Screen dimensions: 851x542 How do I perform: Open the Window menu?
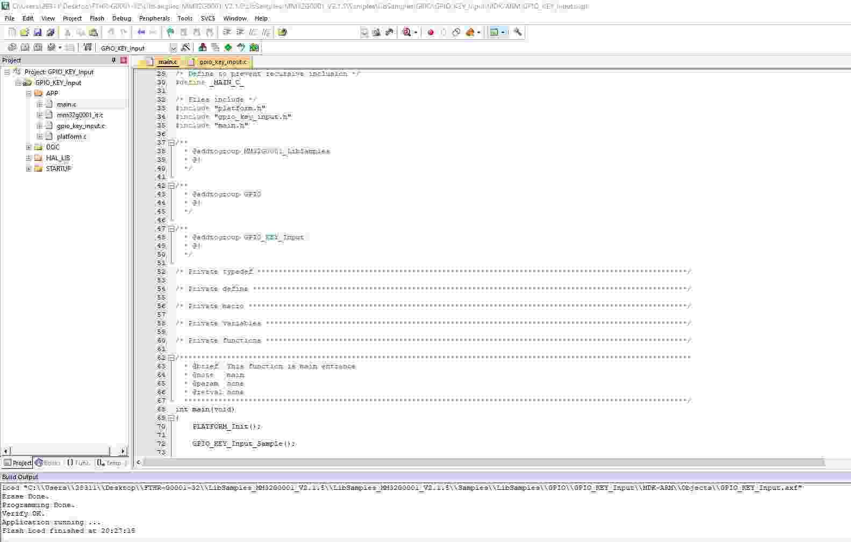(x=235, y=18)
